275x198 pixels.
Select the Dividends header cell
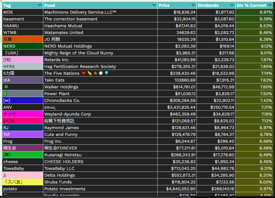click(216, 5)
